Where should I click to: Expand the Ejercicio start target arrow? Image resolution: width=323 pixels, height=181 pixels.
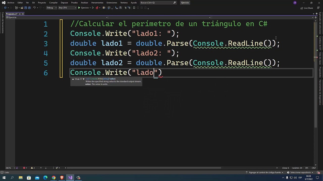pos(90,8)
